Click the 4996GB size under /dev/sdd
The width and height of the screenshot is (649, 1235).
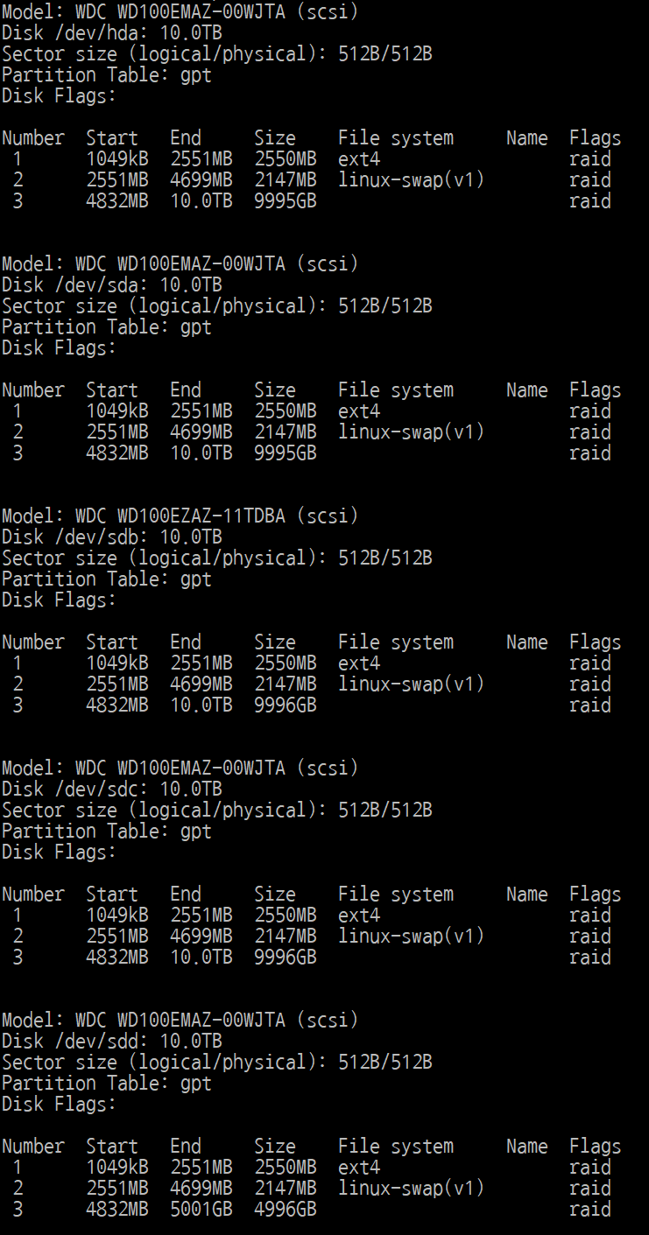click(x=285, y=1210)
